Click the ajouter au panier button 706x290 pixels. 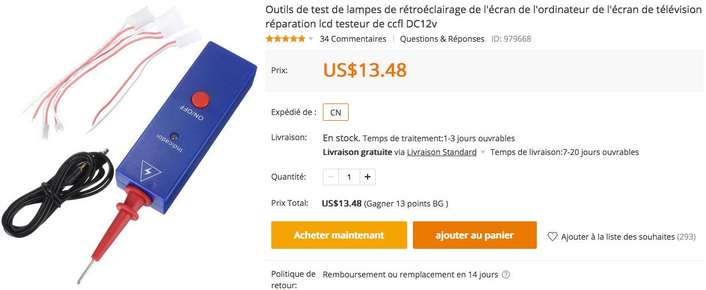pyautogui.click(x=475, y=235)
